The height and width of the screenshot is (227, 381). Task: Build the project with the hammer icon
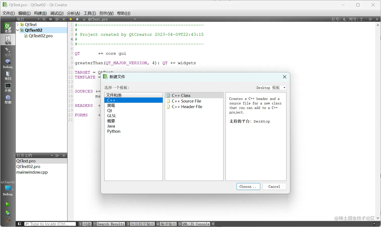[x=8, y=221]
